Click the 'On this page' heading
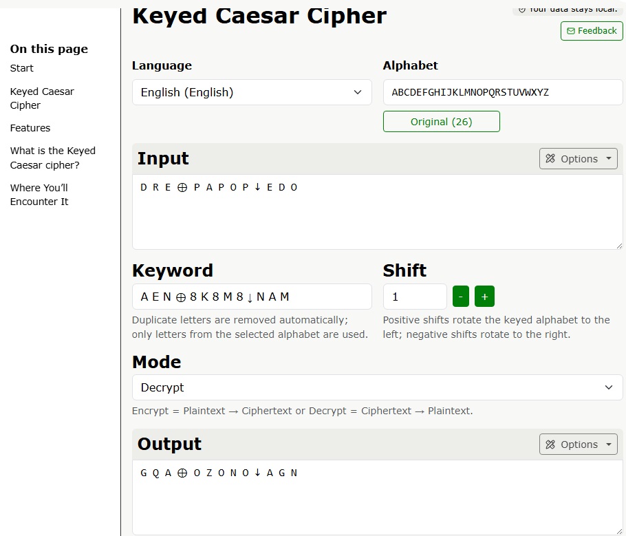Image resolution: width=626 pixels, height=536 pixels. [x=49, y=49]
